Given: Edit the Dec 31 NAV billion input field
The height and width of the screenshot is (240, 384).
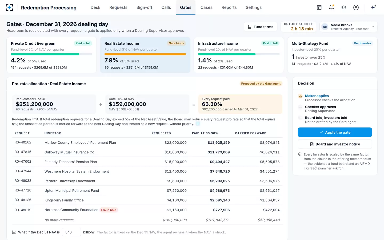Looking at the screenshot, I should [x=71, y=232].
